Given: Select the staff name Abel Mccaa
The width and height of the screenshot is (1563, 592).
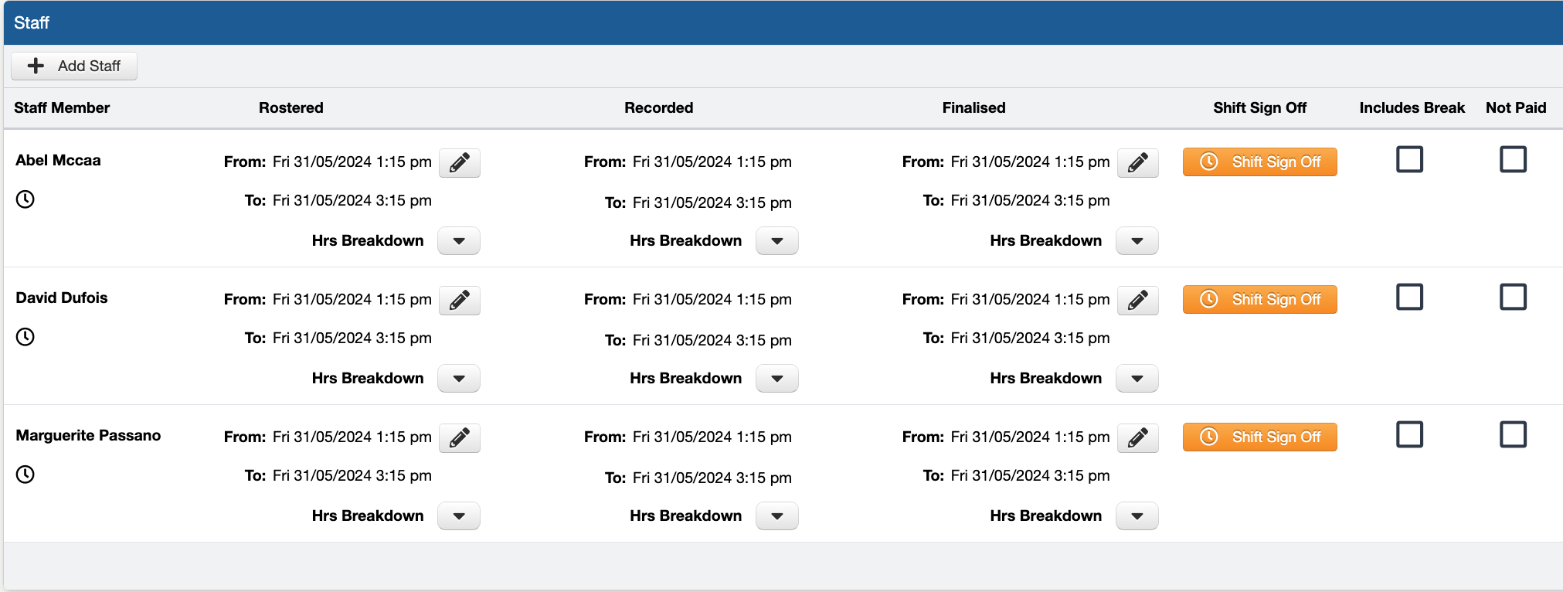Looking at the screenshot, I should (58, 160).
